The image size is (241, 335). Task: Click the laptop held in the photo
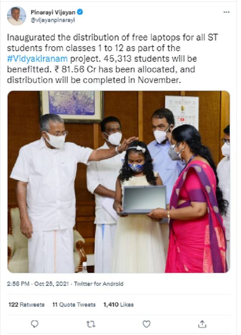pyautogui.click(x=143, y=200)
